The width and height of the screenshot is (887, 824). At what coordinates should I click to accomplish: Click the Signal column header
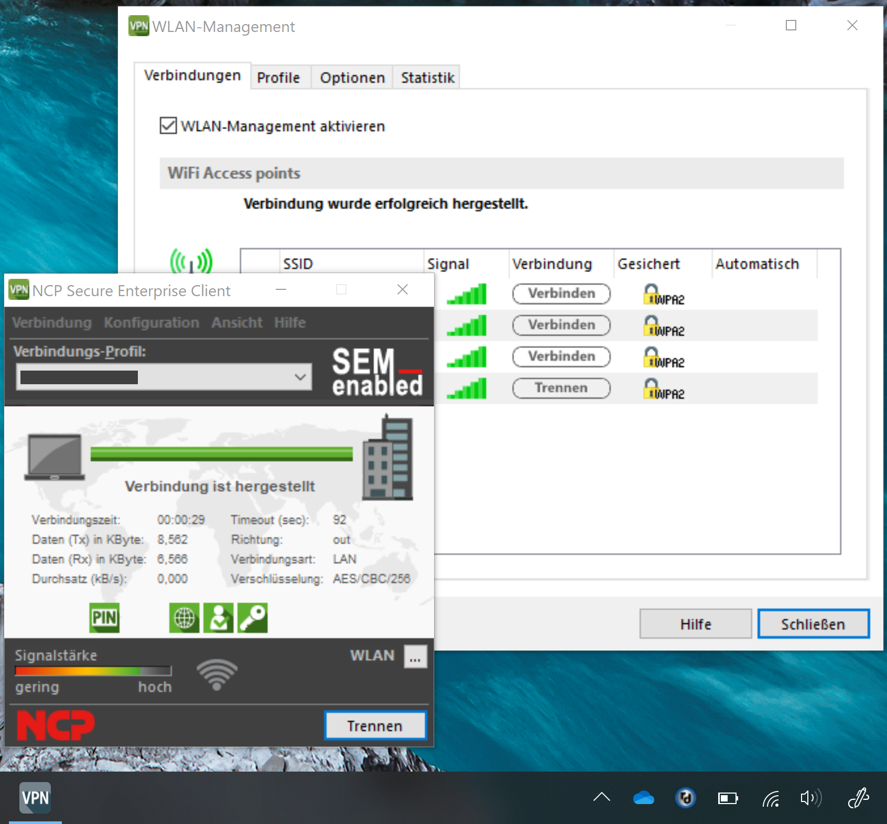(466, 264)
